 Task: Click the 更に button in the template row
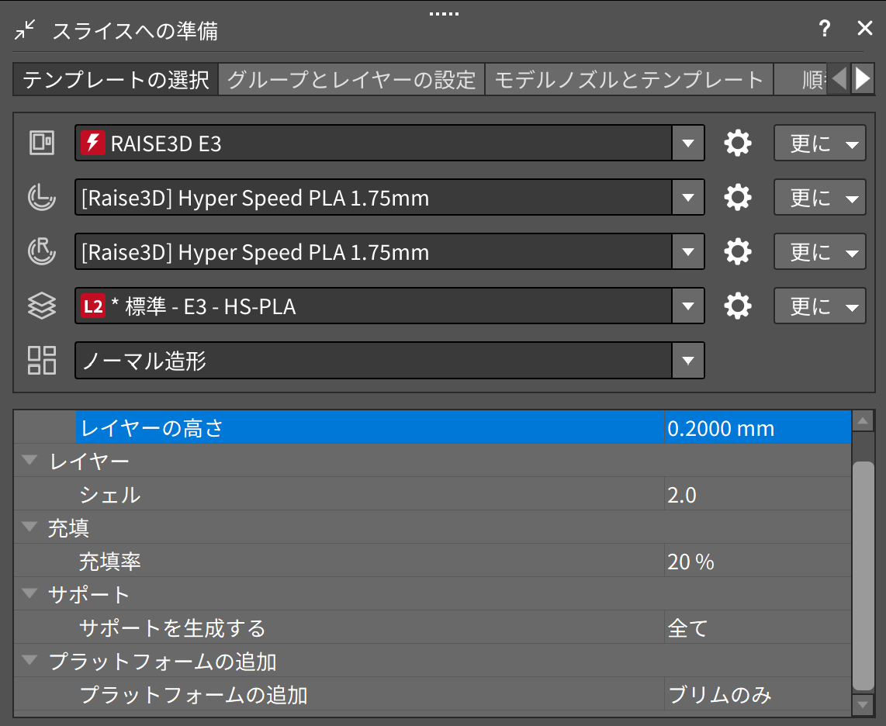pos(819,306)
